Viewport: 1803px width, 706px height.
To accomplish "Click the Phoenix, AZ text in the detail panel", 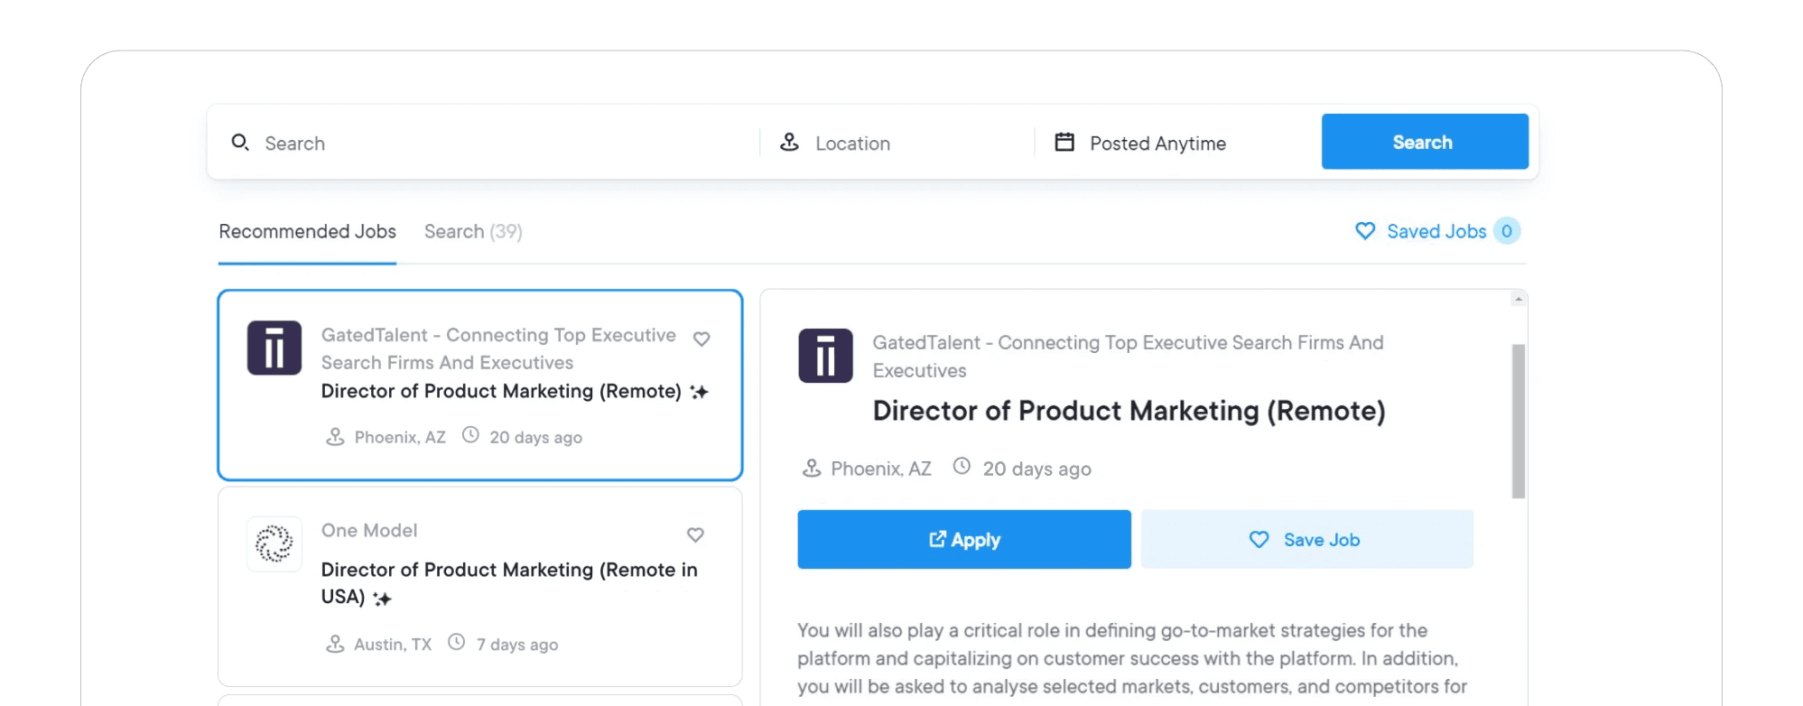I will pyautogui.click(x=881, y=469).
